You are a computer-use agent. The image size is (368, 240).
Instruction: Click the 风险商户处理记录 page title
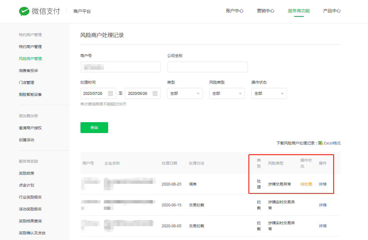coord(102,35)
